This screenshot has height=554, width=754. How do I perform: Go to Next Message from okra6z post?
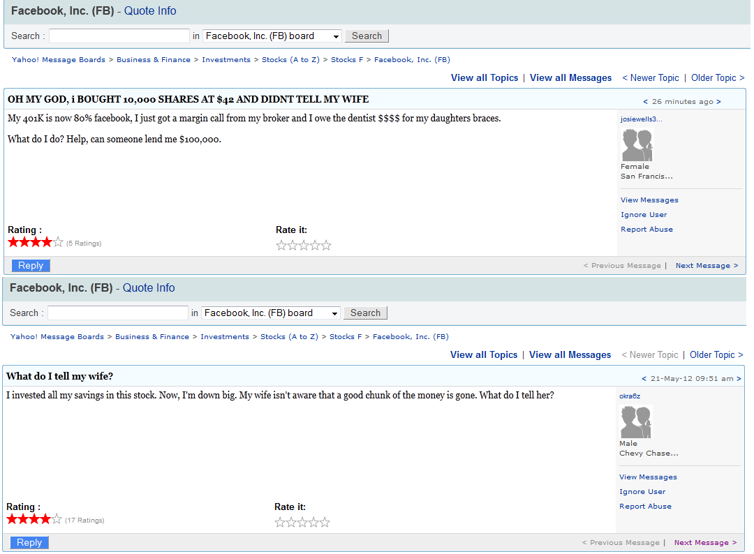coord(705,542)
